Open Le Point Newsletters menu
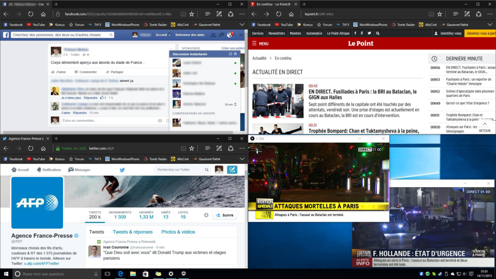Screen dimensions: 496x279 click(277, 33)
